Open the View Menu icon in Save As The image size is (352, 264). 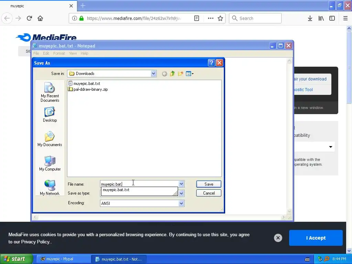(x=189, y=74)
